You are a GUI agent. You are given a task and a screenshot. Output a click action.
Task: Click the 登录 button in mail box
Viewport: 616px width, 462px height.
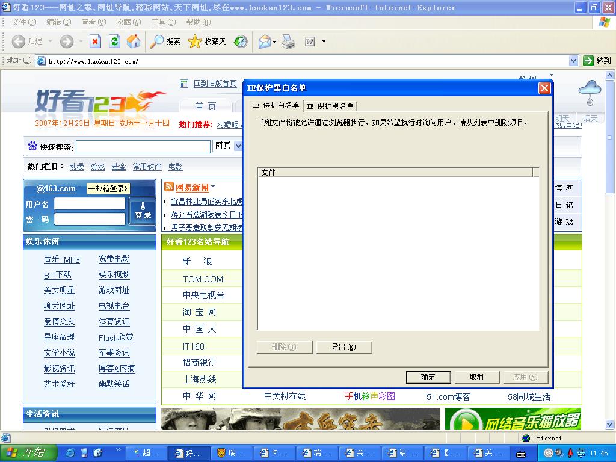pos(143,211)
